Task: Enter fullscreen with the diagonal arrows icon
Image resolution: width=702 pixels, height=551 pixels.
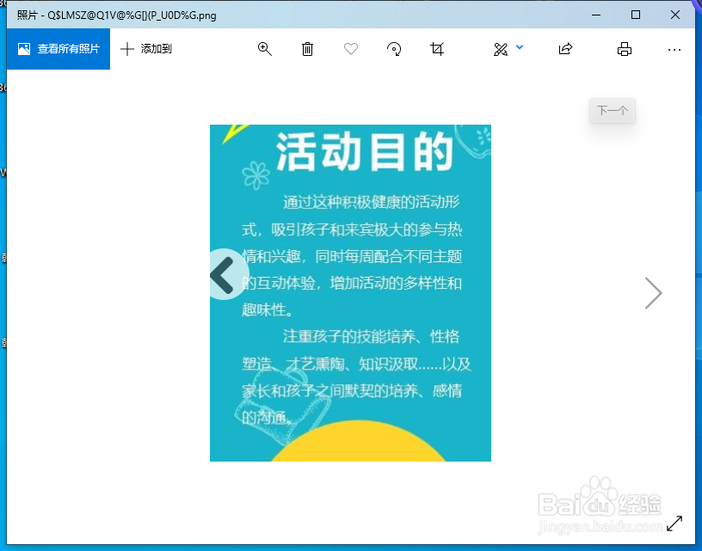Action: [x=674, y=523]
